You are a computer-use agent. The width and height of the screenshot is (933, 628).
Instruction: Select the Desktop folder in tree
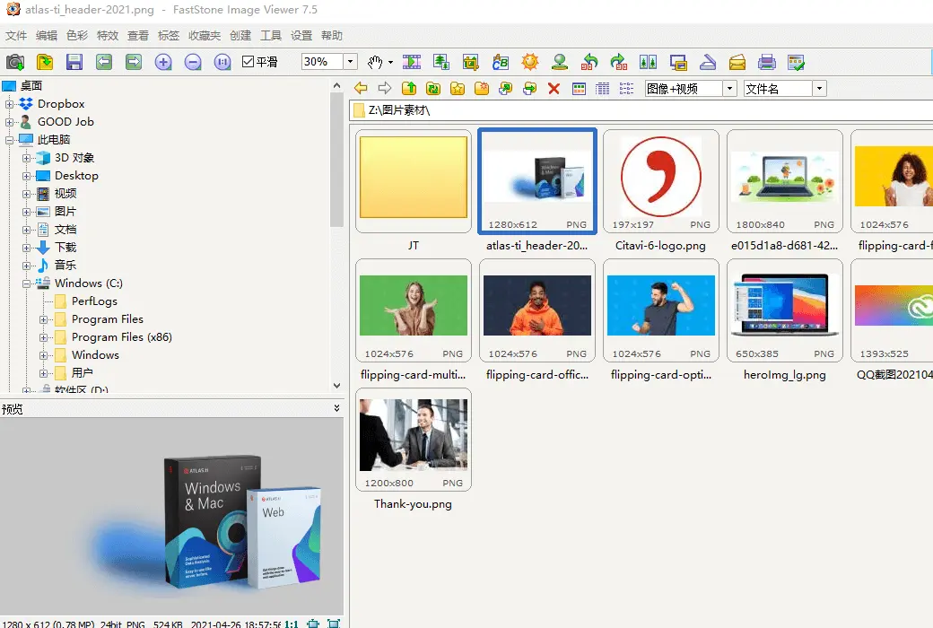coord(76,176)
